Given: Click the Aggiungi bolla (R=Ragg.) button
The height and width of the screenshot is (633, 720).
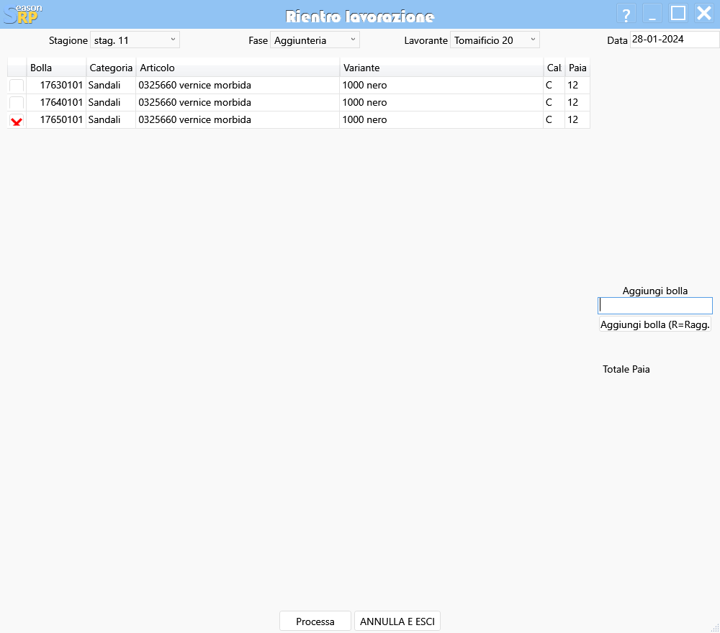Looking at the screenshot, I should [x=655, y=324].
